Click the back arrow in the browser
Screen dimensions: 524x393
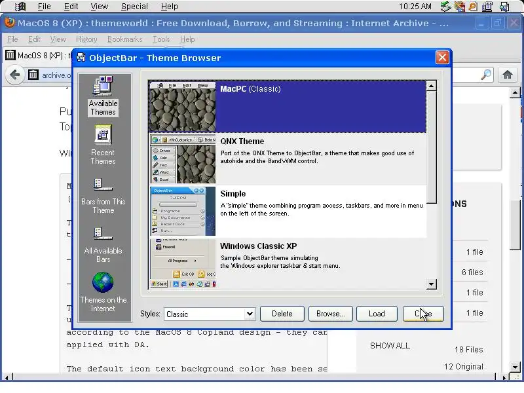(x=14, y=75)
